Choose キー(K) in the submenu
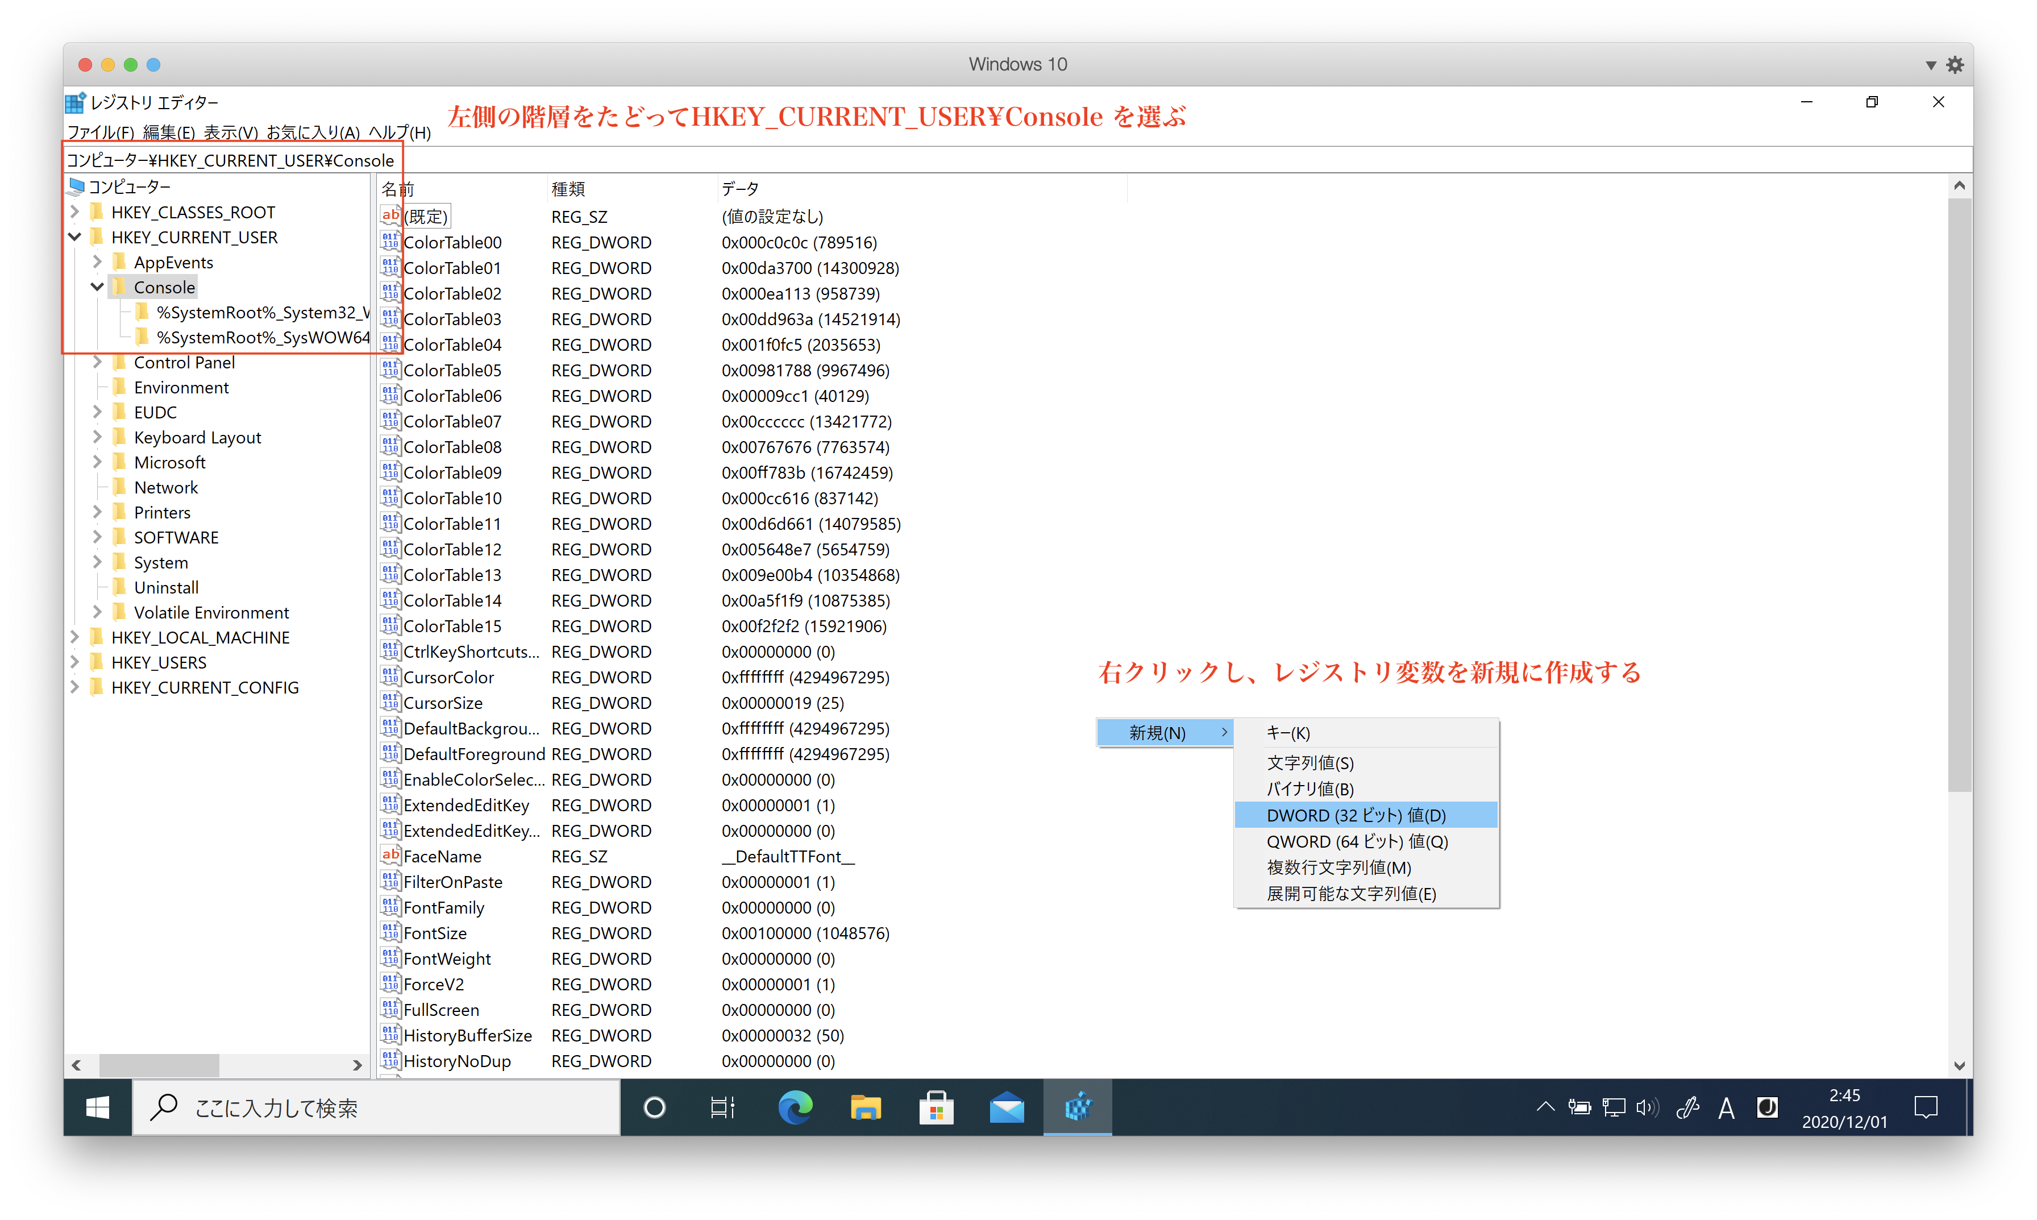The image size is (2037, 1220). [1366, 732]
